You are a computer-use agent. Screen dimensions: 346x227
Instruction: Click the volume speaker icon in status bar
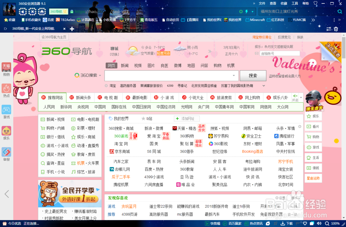click(319, 224)
